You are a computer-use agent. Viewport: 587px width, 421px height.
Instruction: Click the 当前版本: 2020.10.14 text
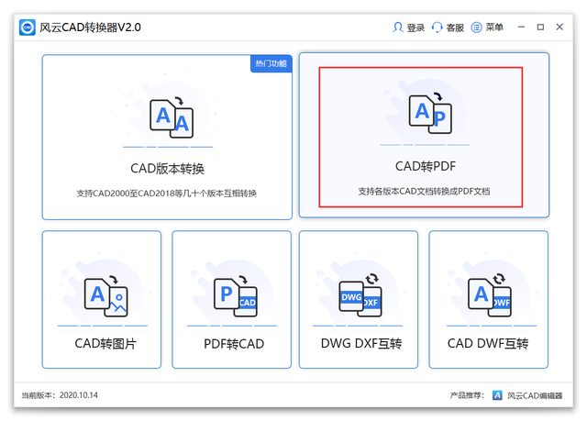point(60,395)
